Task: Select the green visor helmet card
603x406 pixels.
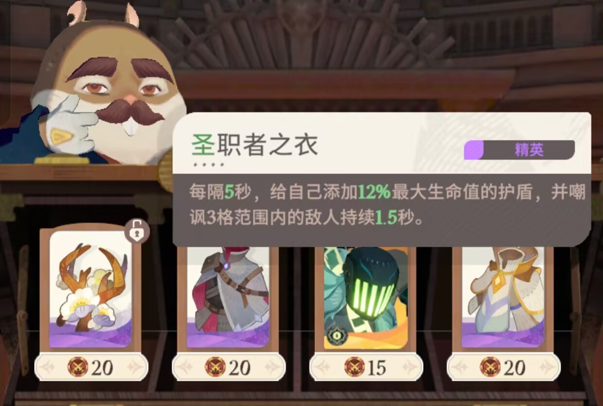Action: [366, 298]
